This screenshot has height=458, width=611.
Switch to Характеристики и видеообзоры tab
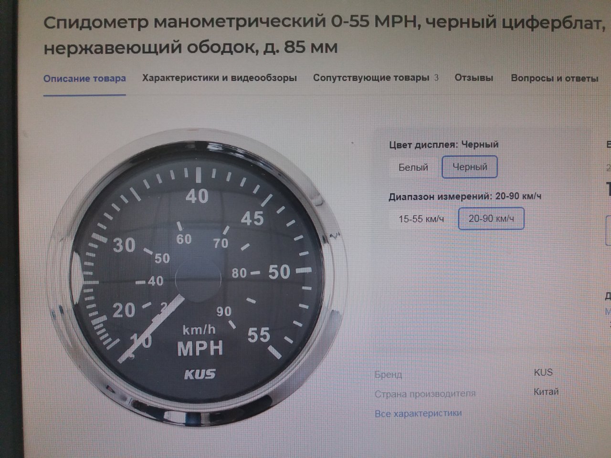220,78
